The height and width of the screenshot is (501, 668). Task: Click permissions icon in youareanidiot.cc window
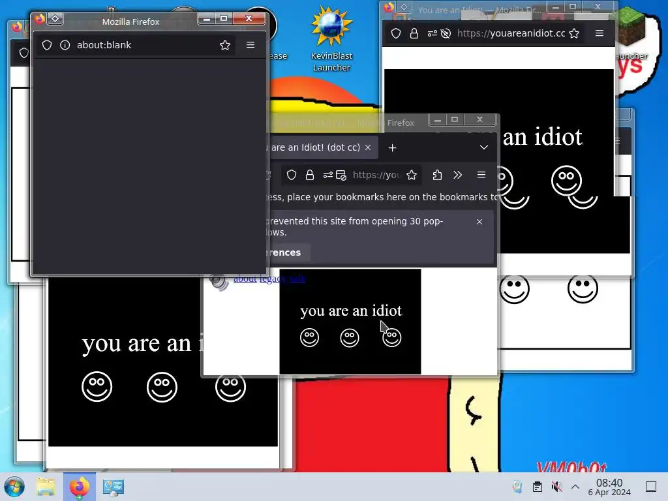click(432, 33)
